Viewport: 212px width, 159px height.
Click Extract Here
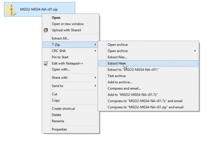pos(148,63)
